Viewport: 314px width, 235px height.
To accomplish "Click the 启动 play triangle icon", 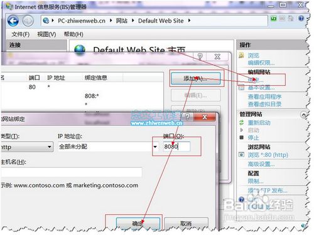I will tap(242, 130).
